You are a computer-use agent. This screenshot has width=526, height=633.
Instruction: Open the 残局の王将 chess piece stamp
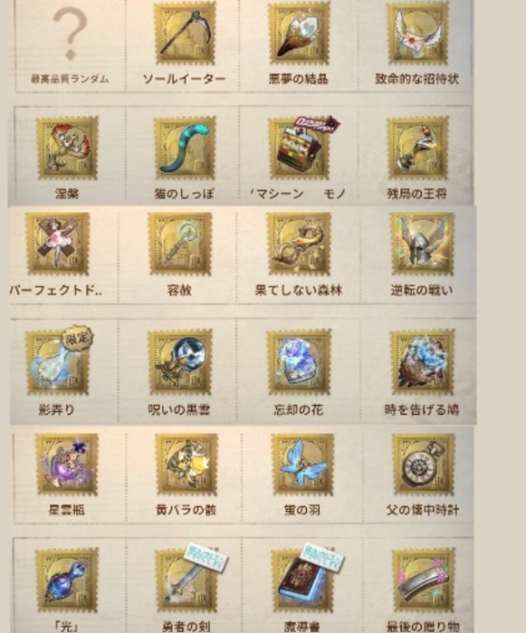[x=418, y=148]
